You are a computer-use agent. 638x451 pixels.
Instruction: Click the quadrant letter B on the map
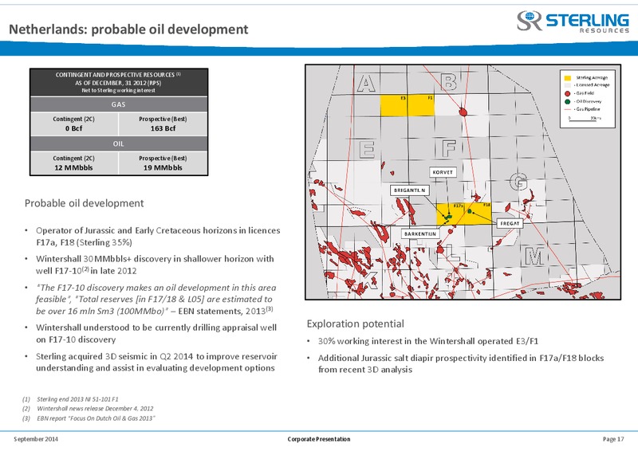(x=448, y=82)
